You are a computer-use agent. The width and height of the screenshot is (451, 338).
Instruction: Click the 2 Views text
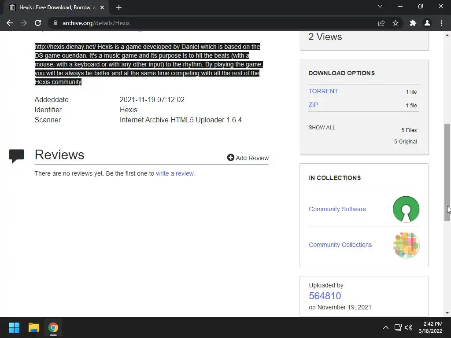pyautogui.click(x=325, y=37)
